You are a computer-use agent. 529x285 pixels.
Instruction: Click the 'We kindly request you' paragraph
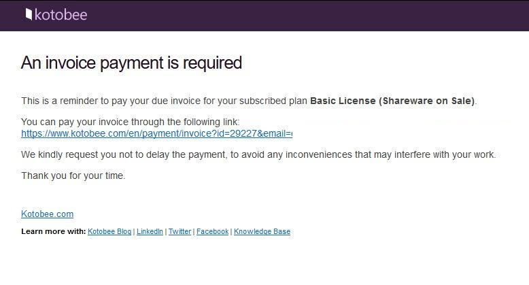(258, 154)
